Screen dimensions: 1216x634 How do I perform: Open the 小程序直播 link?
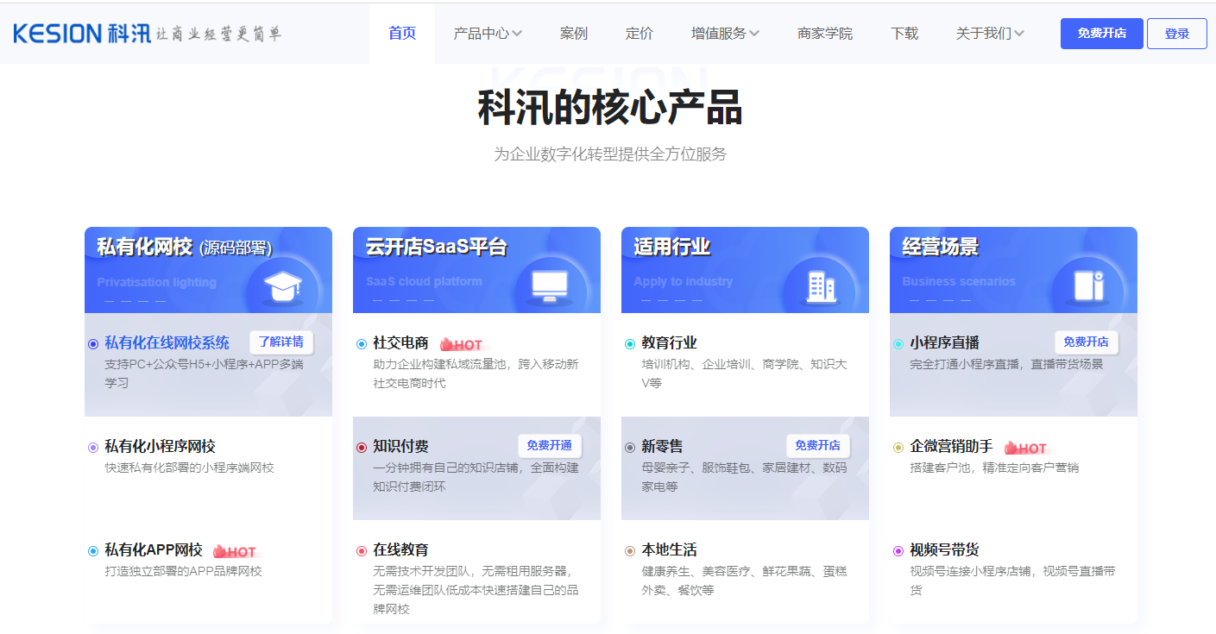coord(944,343)
